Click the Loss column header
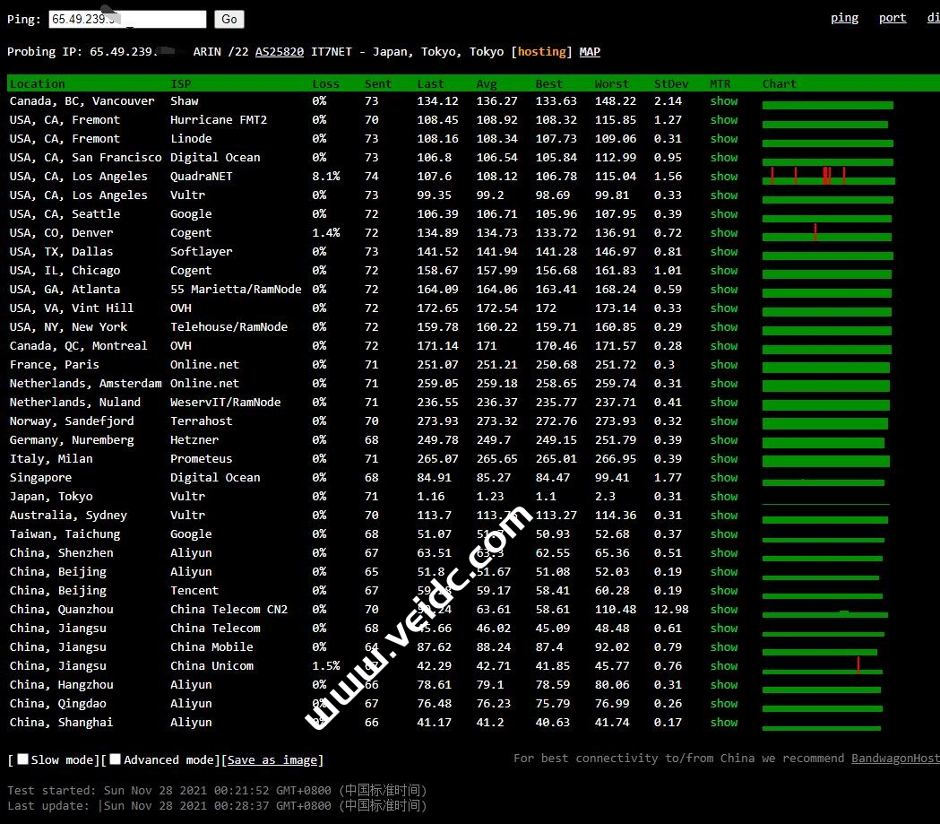The image size is (940, 824). coord(325,84)
